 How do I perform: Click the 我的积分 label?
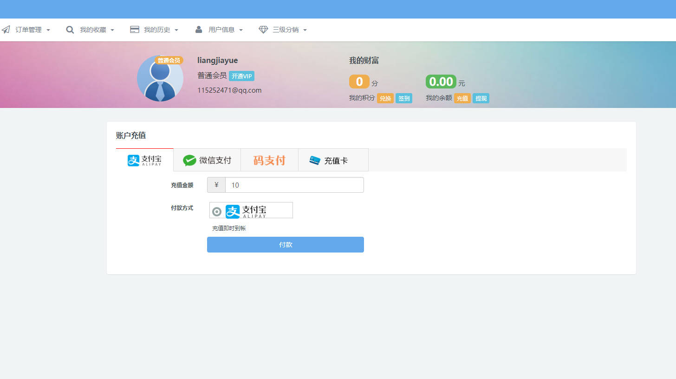pos(362,98)
